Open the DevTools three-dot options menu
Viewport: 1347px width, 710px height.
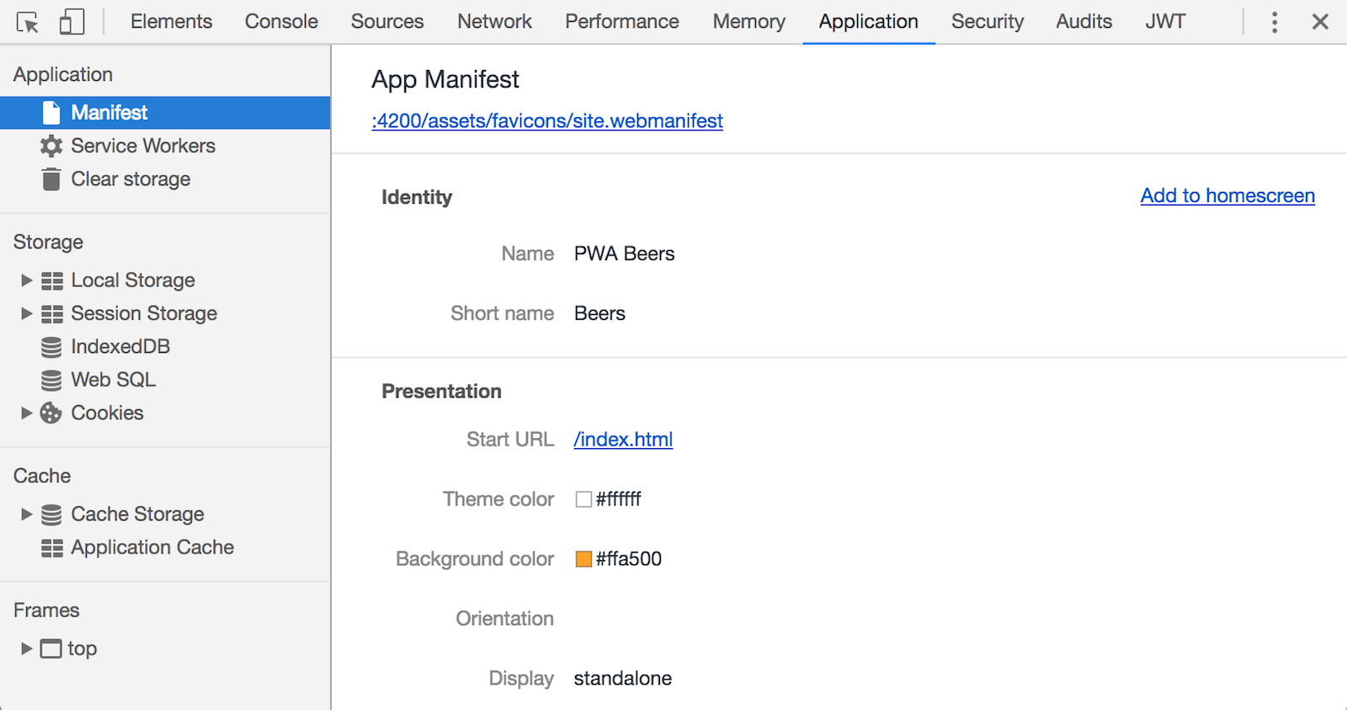click(x=1275, y=22)
